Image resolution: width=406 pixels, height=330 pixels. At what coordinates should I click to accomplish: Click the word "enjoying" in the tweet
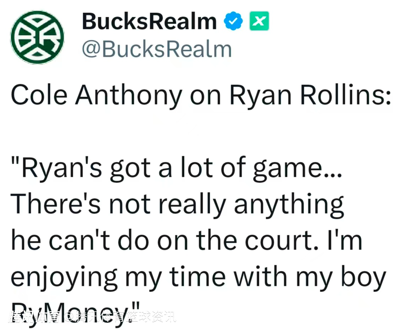tap(65, 277)
